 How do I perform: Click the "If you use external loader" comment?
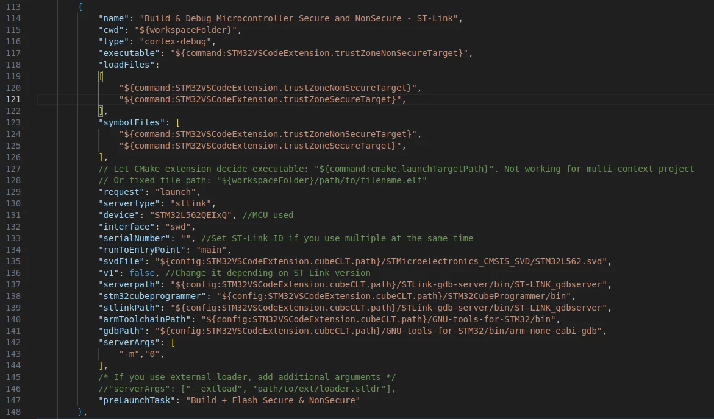point(248,377)
